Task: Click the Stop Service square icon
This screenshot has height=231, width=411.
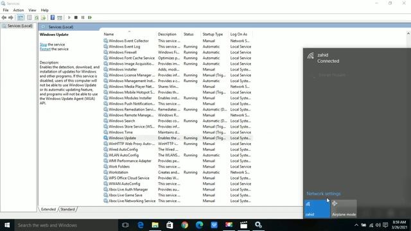Action: coord(76,17)
